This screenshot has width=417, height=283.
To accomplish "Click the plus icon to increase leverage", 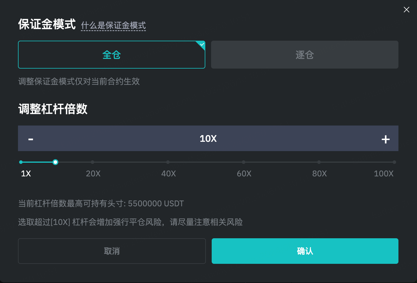I will point(386,139).
